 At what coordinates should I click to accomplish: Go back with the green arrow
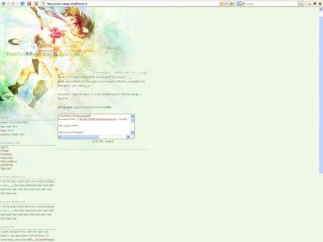(x=3, y=3)
